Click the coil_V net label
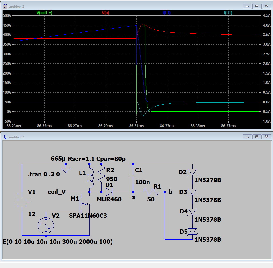 (x=57, y=192)
